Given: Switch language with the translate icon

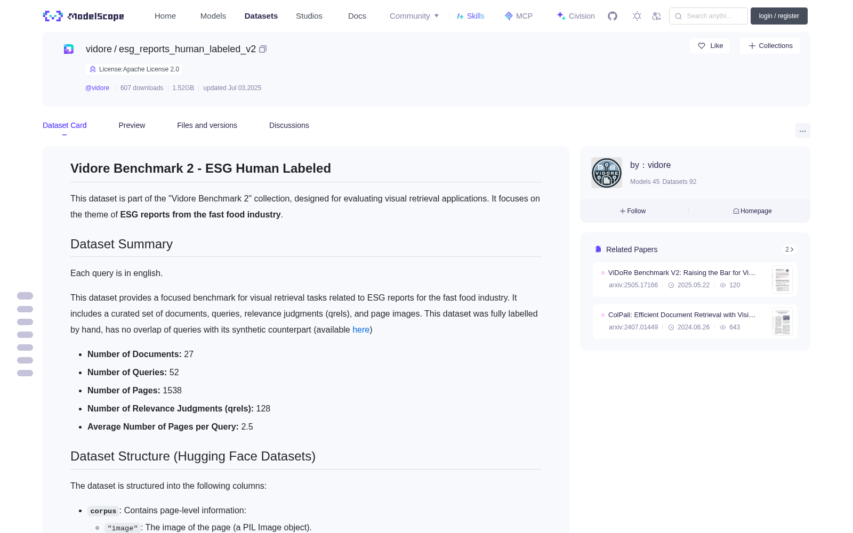Looking at the screenshot, I should [x=657, y=16].
